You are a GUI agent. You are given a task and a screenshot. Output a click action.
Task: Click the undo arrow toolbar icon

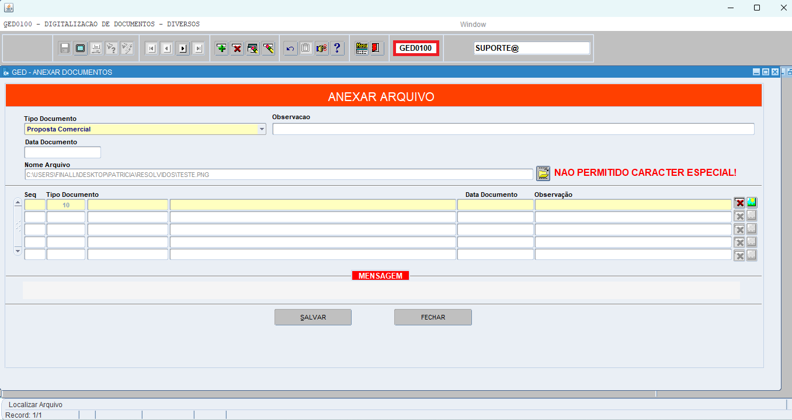coord(290,48)
